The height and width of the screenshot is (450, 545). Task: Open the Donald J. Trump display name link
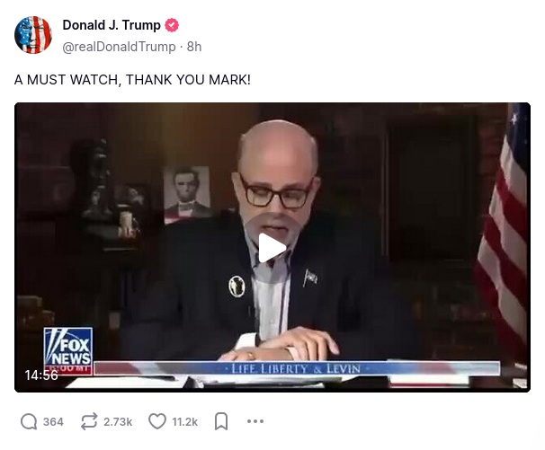coord(112,25)
